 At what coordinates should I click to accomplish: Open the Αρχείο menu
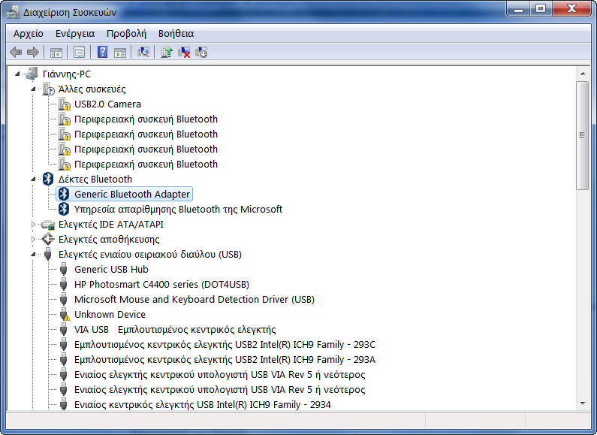tap(29, 34)
